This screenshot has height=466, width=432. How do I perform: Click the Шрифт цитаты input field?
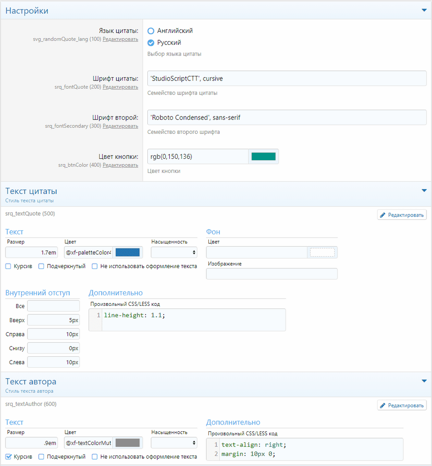(x=286, y=78)
